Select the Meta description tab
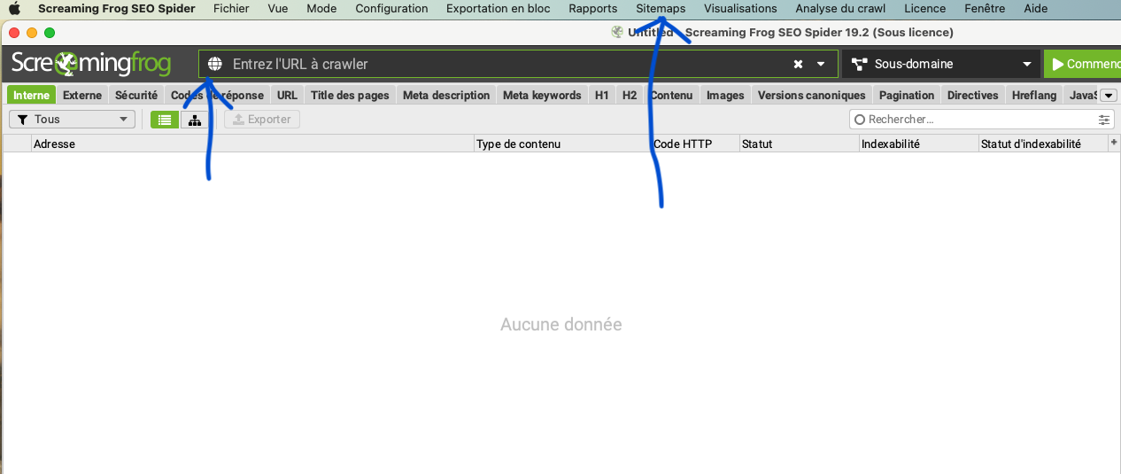This screenshot has height=474, width=1121. (446, 95)
